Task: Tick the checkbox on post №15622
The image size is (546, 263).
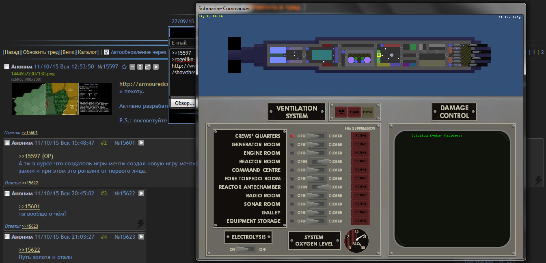Action: [7, 194]
